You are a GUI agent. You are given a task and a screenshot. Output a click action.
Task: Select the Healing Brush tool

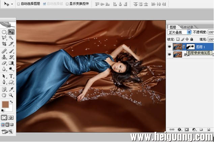pos(4,51)
